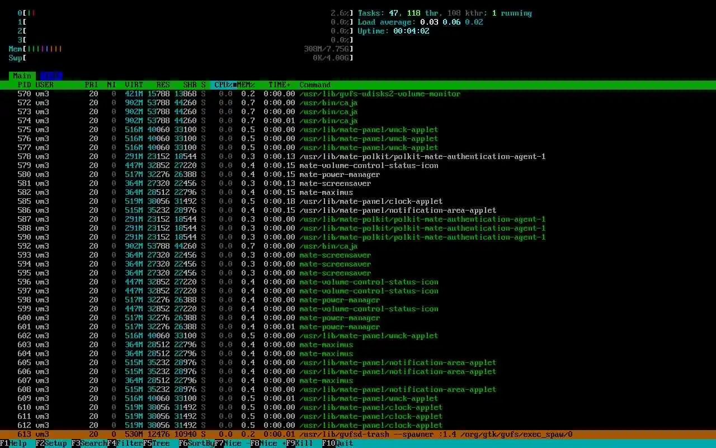
Task: Open the F6 SortBy menu
Action: (x=197, y=444)
